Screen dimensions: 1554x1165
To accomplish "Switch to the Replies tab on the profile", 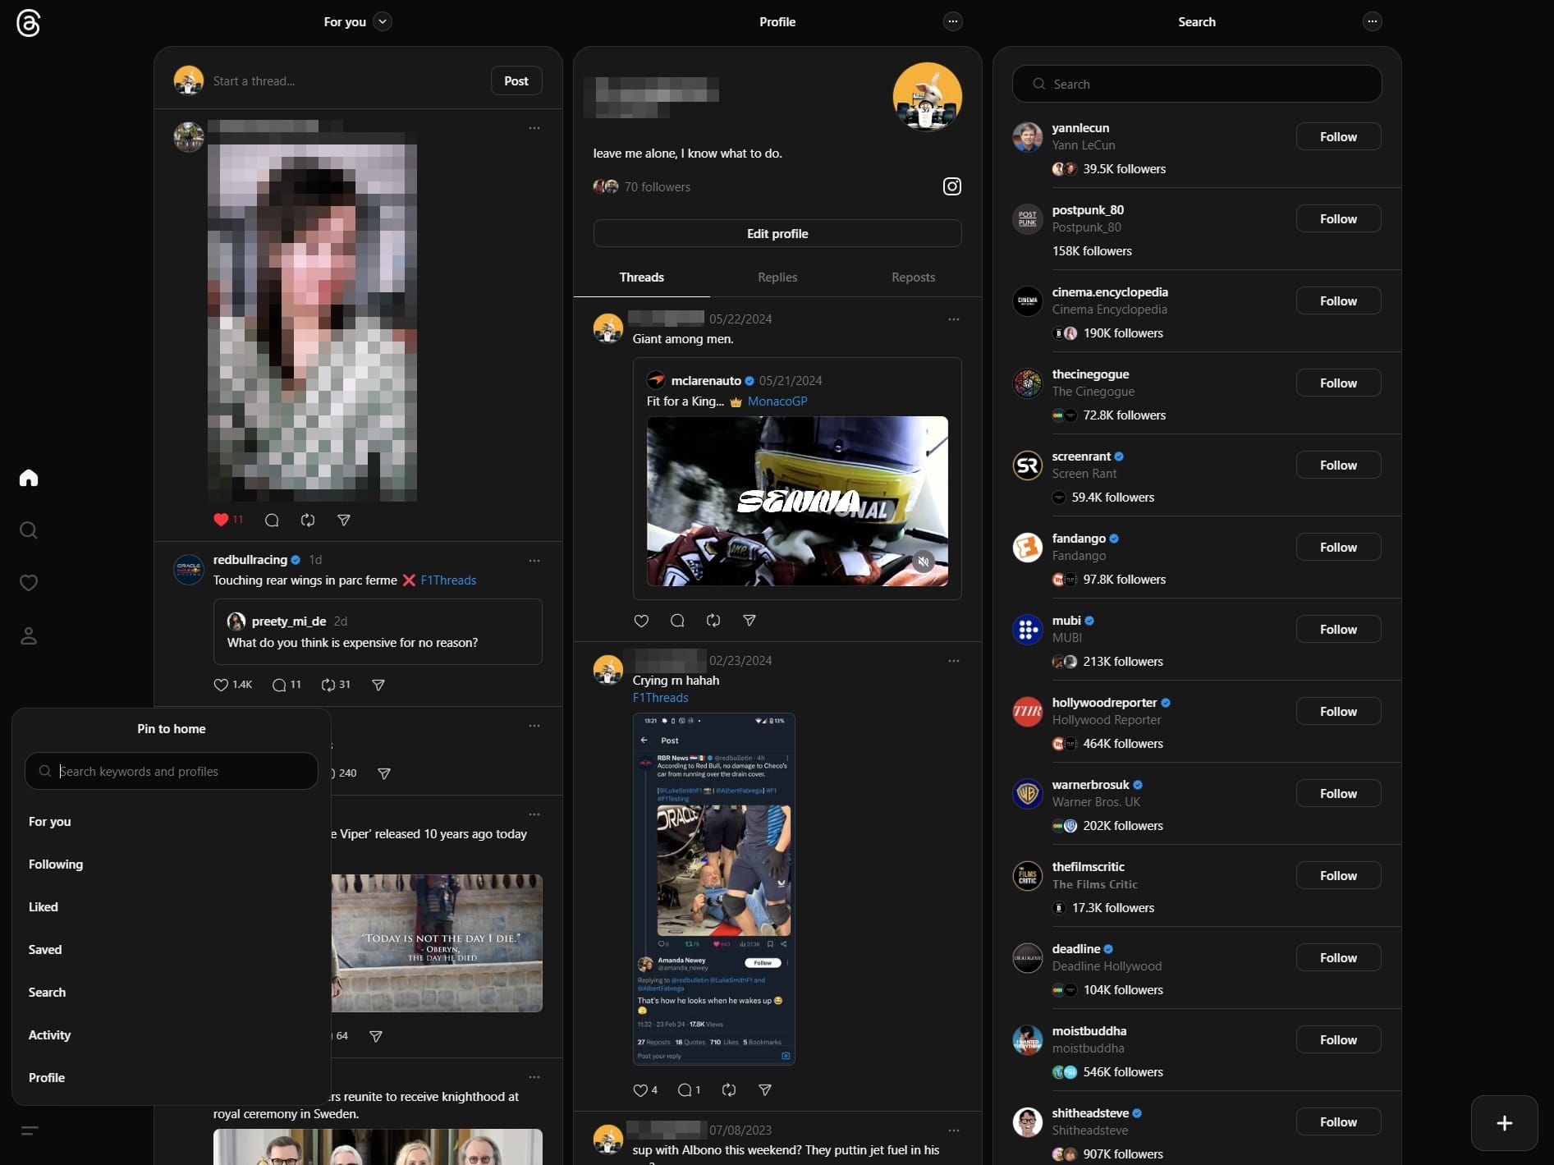I will (777, 277).
